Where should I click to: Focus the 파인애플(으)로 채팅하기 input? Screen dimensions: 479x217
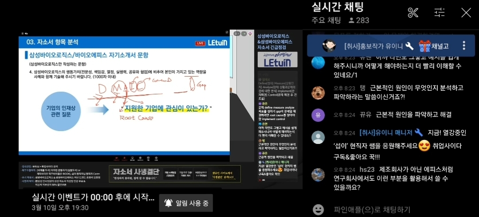pos(372,209)
